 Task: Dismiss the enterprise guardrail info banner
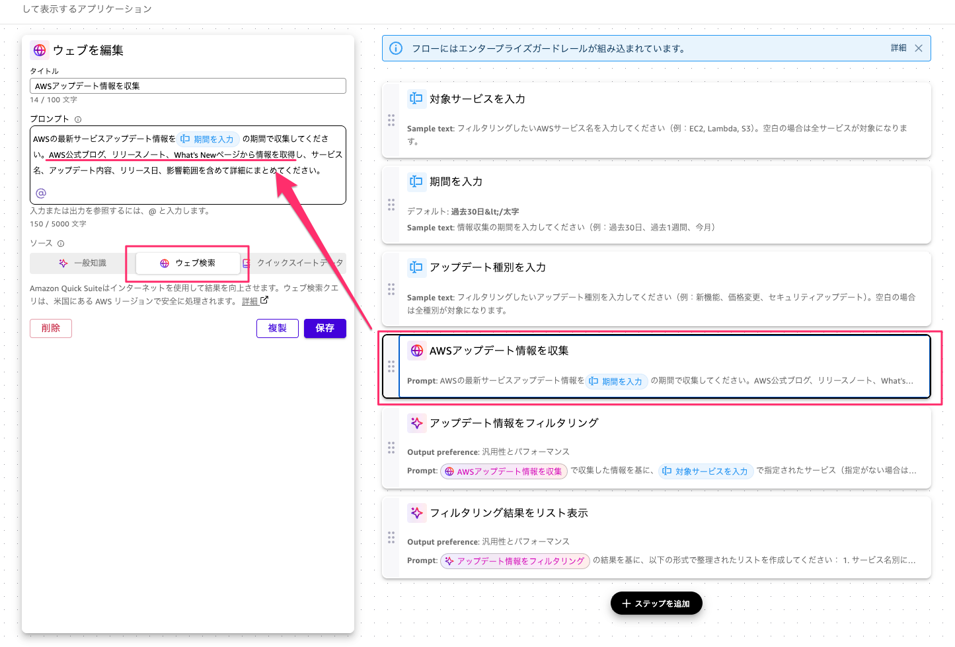[x=919, y=48]
